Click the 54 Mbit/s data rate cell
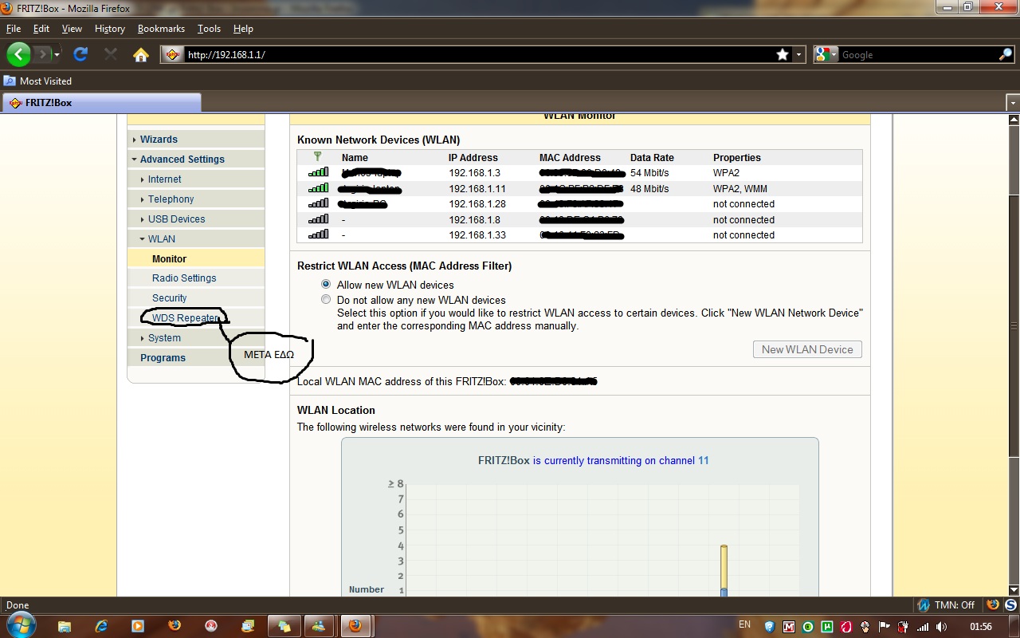The image size is (1020, 638). coord(649,173)
